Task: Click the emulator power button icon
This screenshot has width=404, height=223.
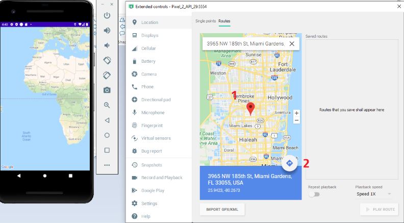Action: (107, 15)
